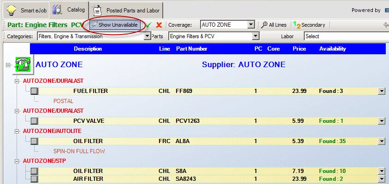The image size is (389, 184).
Task: Collapse the AUTO ZONE supplier tree node
Action: click(8, 65)
